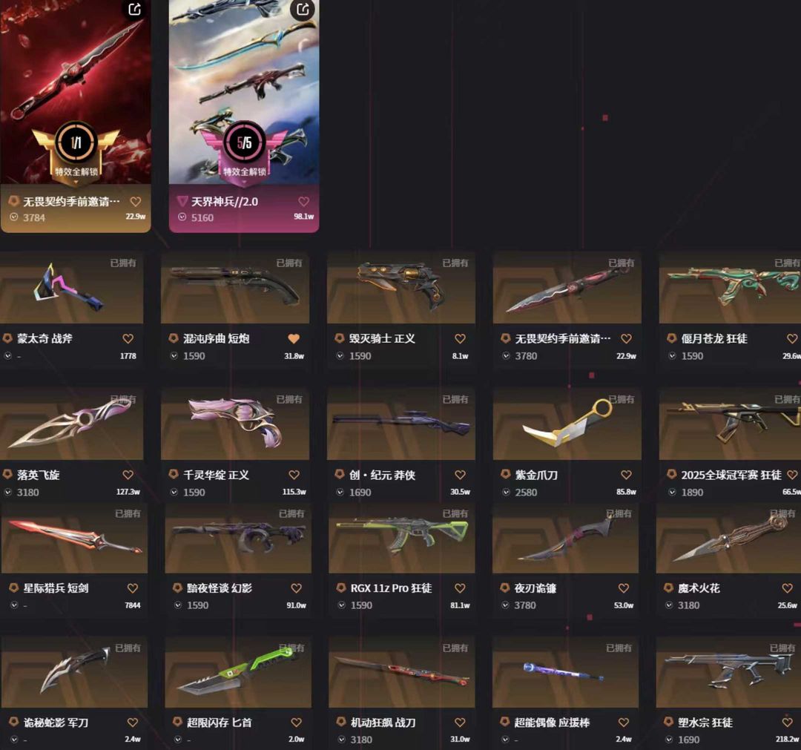This screenshot has width=801, height=750.
Task: Click the heart on 千灵华绽 正义
Action: (x=294, y=475)
